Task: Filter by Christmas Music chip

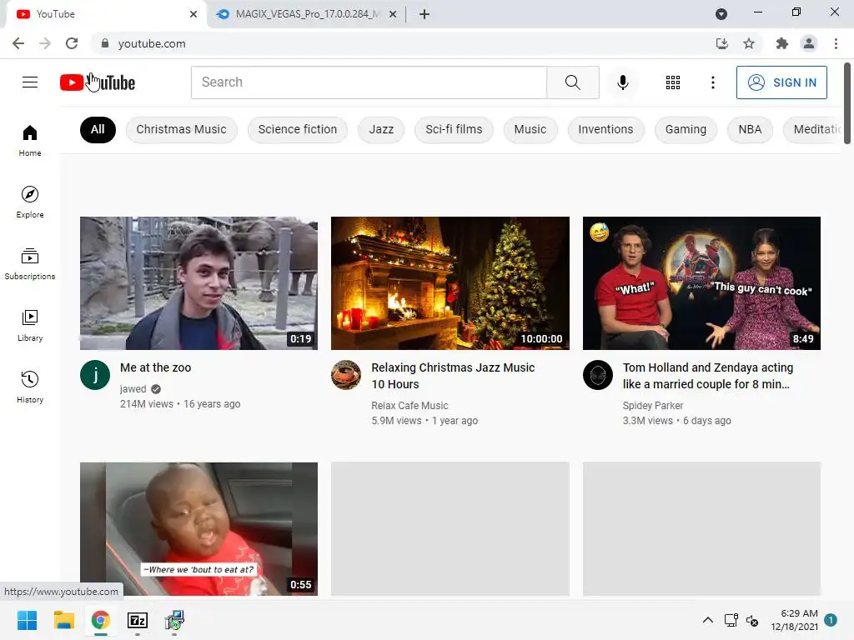Action: 181,129
